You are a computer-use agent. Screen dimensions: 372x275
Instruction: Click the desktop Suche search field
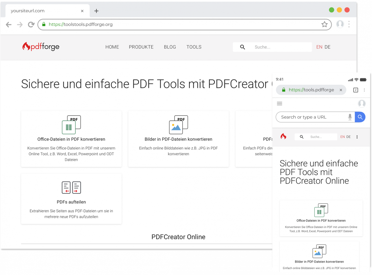pos(279,47)
